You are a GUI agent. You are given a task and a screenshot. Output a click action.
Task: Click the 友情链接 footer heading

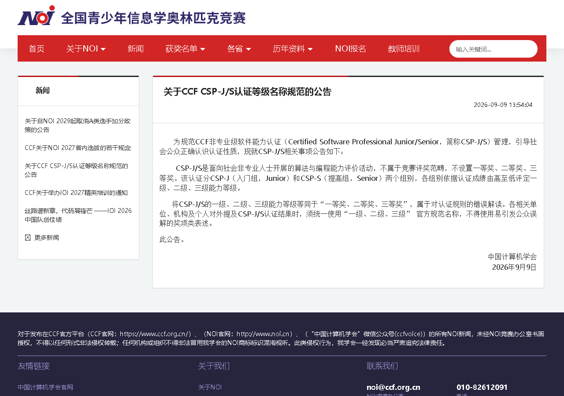[x=33, y=366]
